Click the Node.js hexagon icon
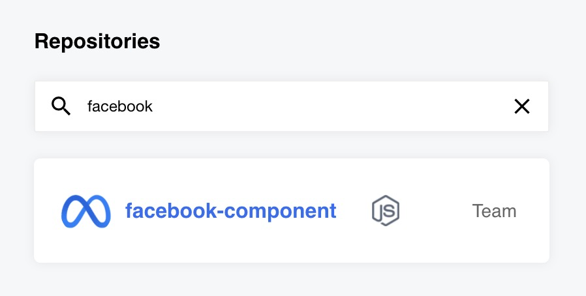The width and height of the screenshot is (586, 296). 386,211
